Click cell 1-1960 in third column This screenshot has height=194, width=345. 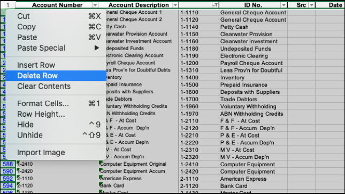pyautogui.click(x=199, y=107)
